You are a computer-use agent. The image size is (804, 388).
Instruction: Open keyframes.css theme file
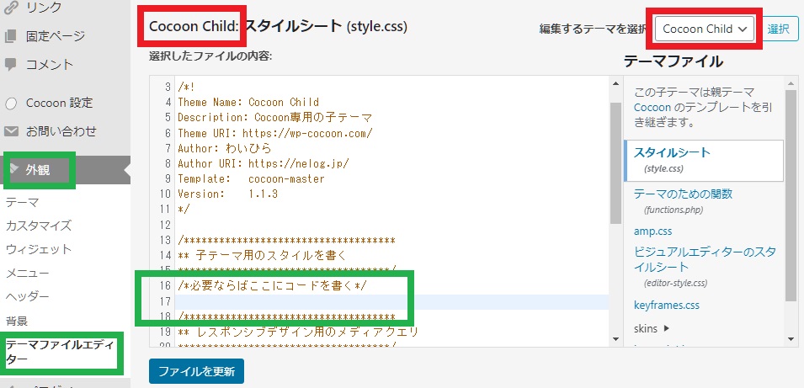pyautogui.click(x=667, y=305)
